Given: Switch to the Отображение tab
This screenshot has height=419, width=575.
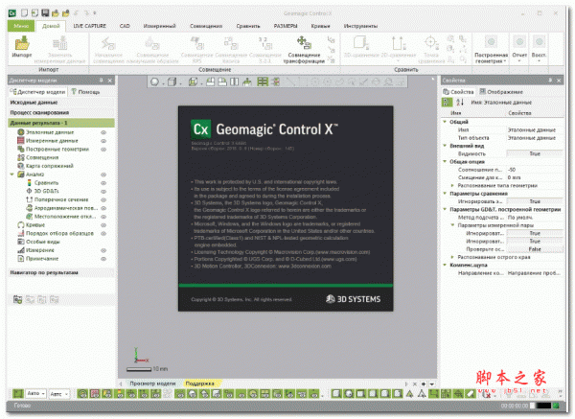Looking at the screenshot, I should pyautogui.click(x=501, y=92).
